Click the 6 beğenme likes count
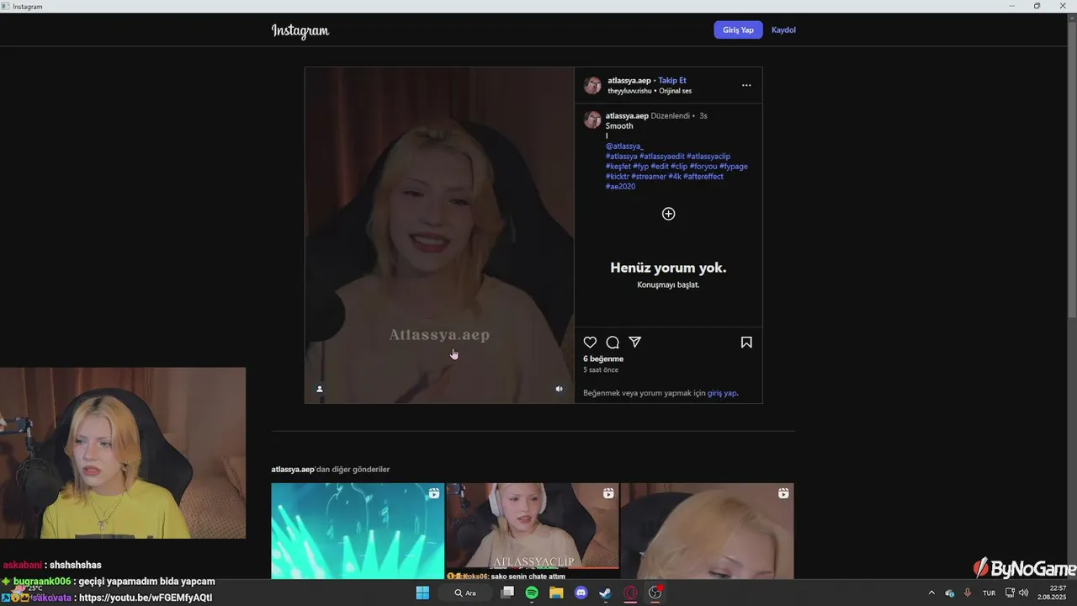1077x606 pixels. (x=603, y=359)
